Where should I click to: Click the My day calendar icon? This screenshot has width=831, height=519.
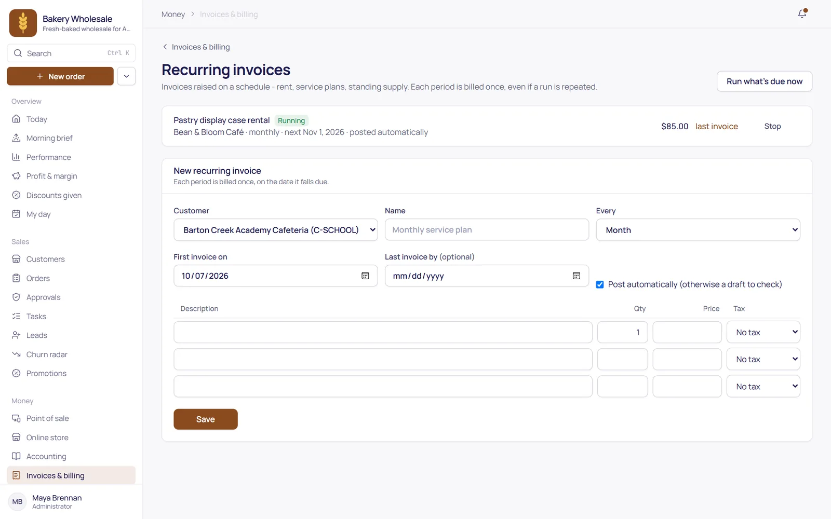point(16,214)
